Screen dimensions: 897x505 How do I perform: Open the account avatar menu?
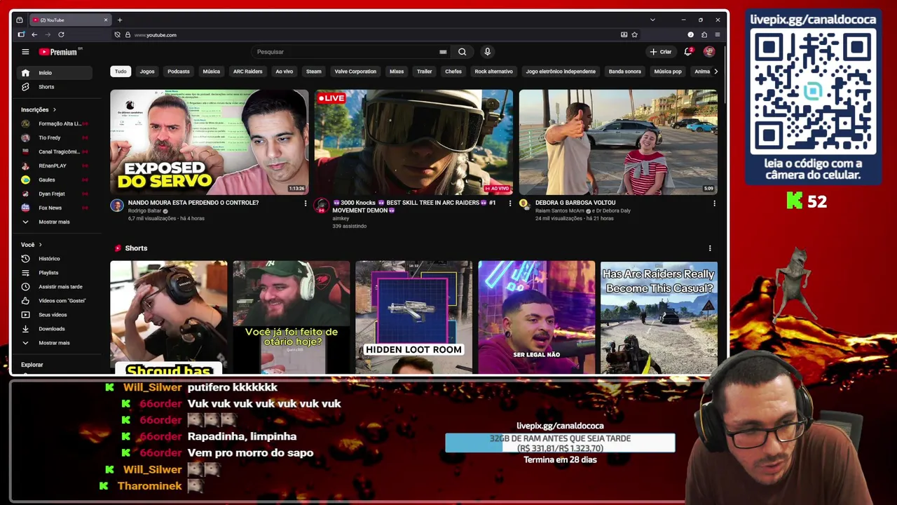709,52
